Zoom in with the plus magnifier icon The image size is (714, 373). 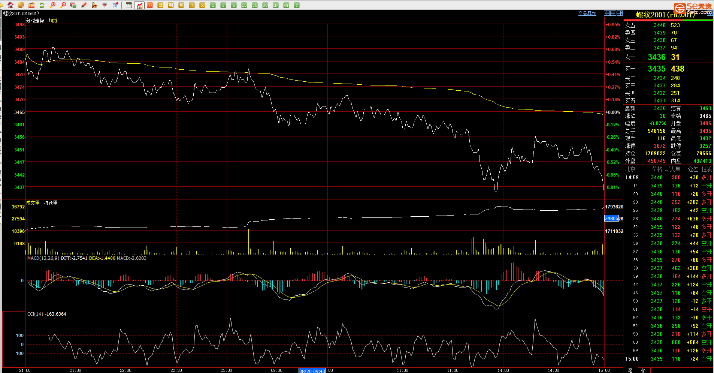tap(52, 5)
